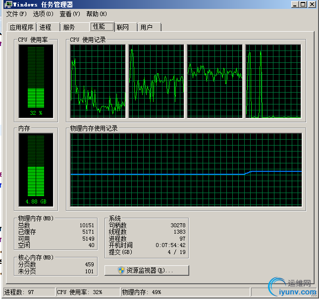Viewport: 319px width, 300px height.
Task: Click the 未分页 value 101
Action: [90, 271]
